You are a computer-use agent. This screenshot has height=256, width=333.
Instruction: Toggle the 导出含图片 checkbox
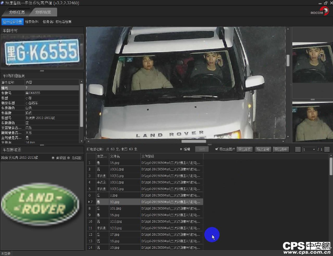click(216, 150)
